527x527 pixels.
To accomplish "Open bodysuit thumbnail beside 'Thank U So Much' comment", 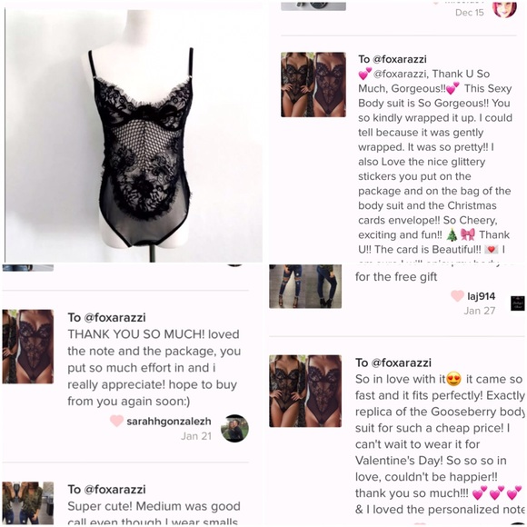I will tap(313, 85).
